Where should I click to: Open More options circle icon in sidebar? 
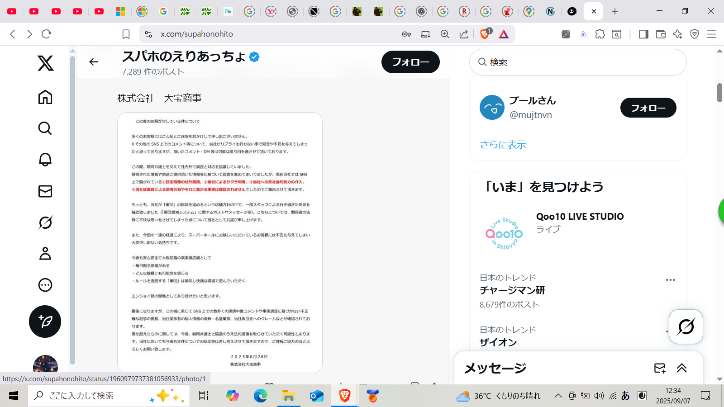45,285
